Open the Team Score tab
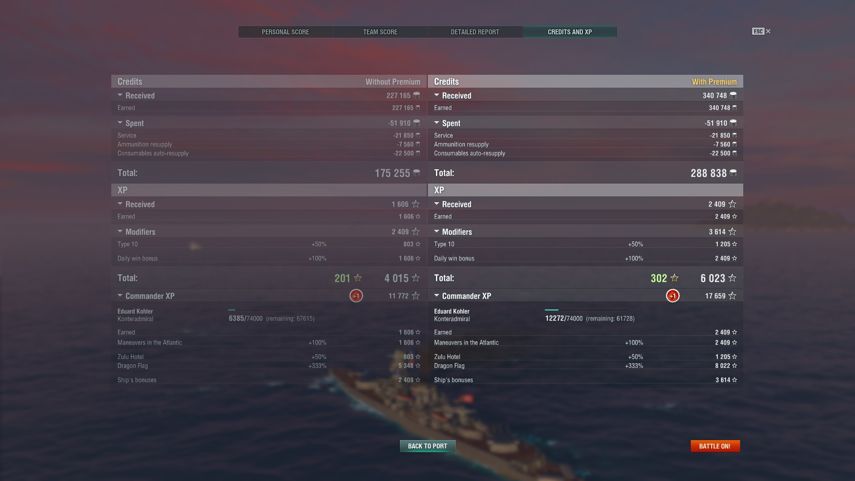This screenshot has width=855, height=481. [380, 32]
